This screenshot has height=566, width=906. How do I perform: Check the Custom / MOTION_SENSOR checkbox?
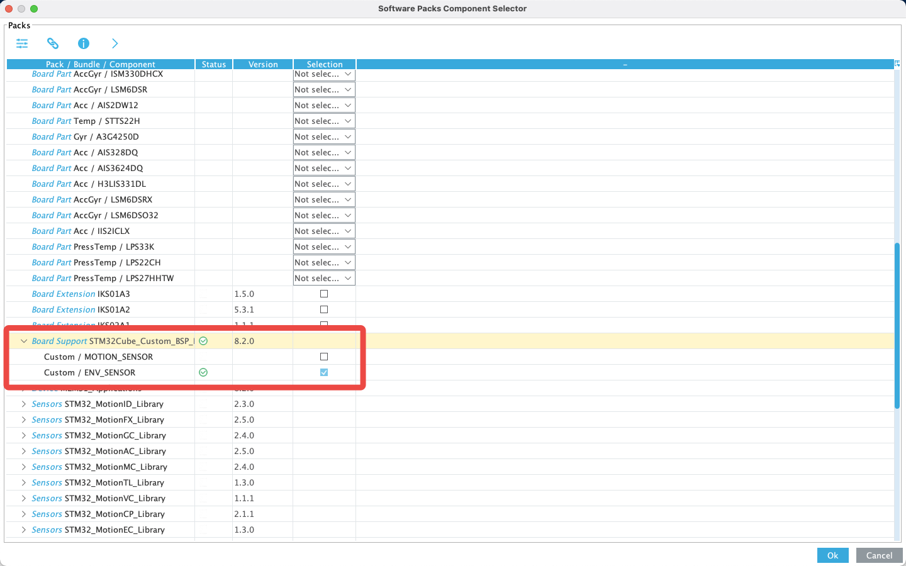tap(324, 357)
